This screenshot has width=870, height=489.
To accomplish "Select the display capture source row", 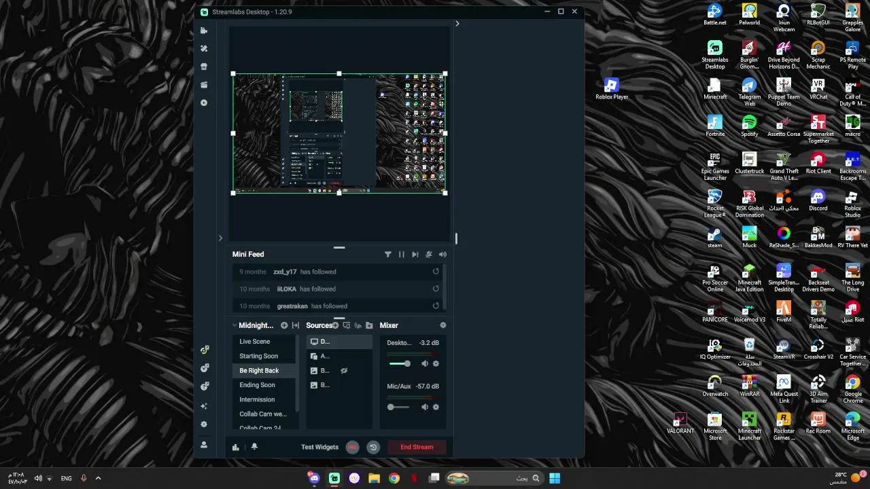I will [x=339, y=342].
